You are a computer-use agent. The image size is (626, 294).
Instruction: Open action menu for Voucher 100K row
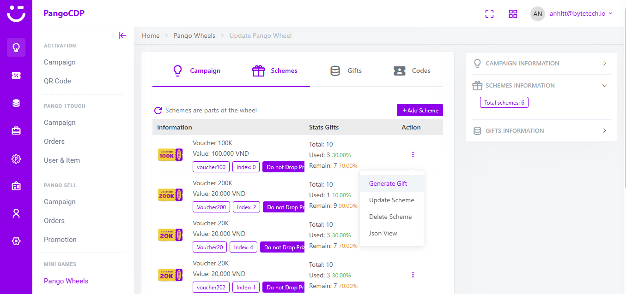click(x=413, y=154)
